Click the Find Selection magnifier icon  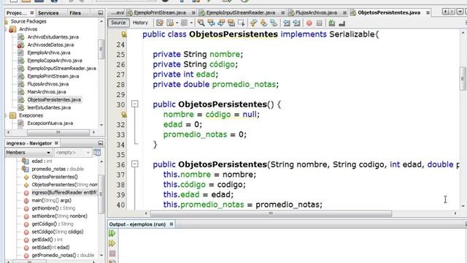201,23
